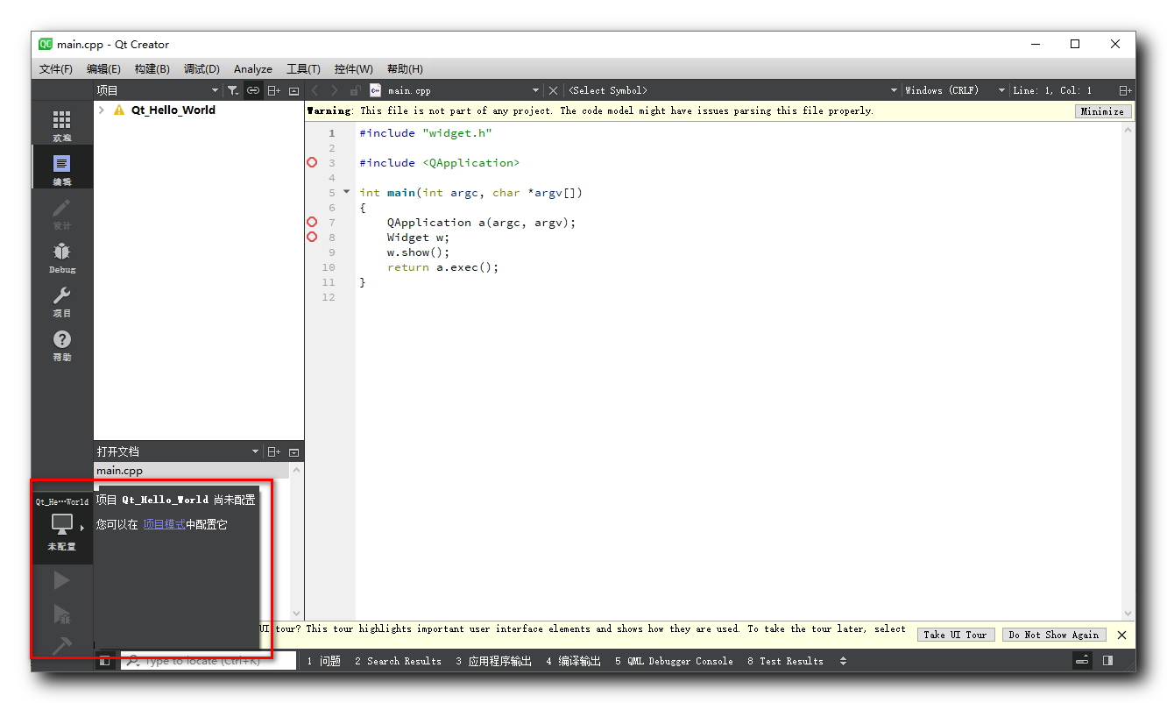Open the Tools (工具) menu
Viewport: 1167px width, 703px height.
(303, 69)
